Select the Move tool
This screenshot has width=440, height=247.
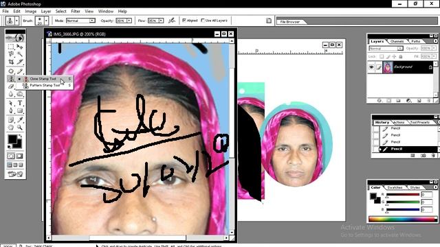point(20,47)
